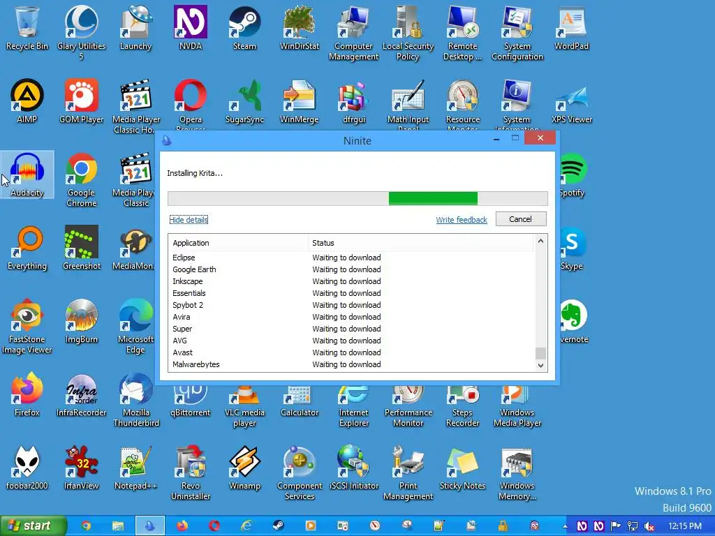Screen dimensions: 715x536
Task: Show hidden tray icons arrow
Action: [x=566, y=526]
